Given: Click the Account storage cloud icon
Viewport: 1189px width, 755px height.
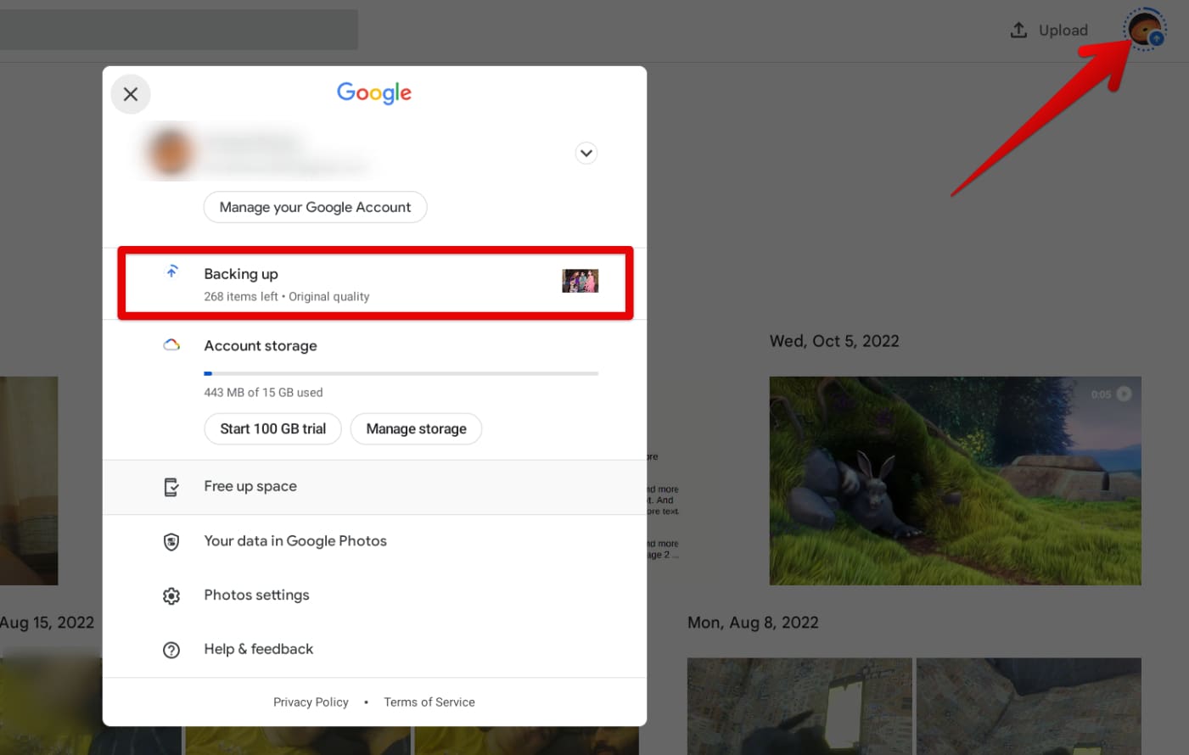Looking at the screenshot, I should pyautogui.click(x=171, y=345).
